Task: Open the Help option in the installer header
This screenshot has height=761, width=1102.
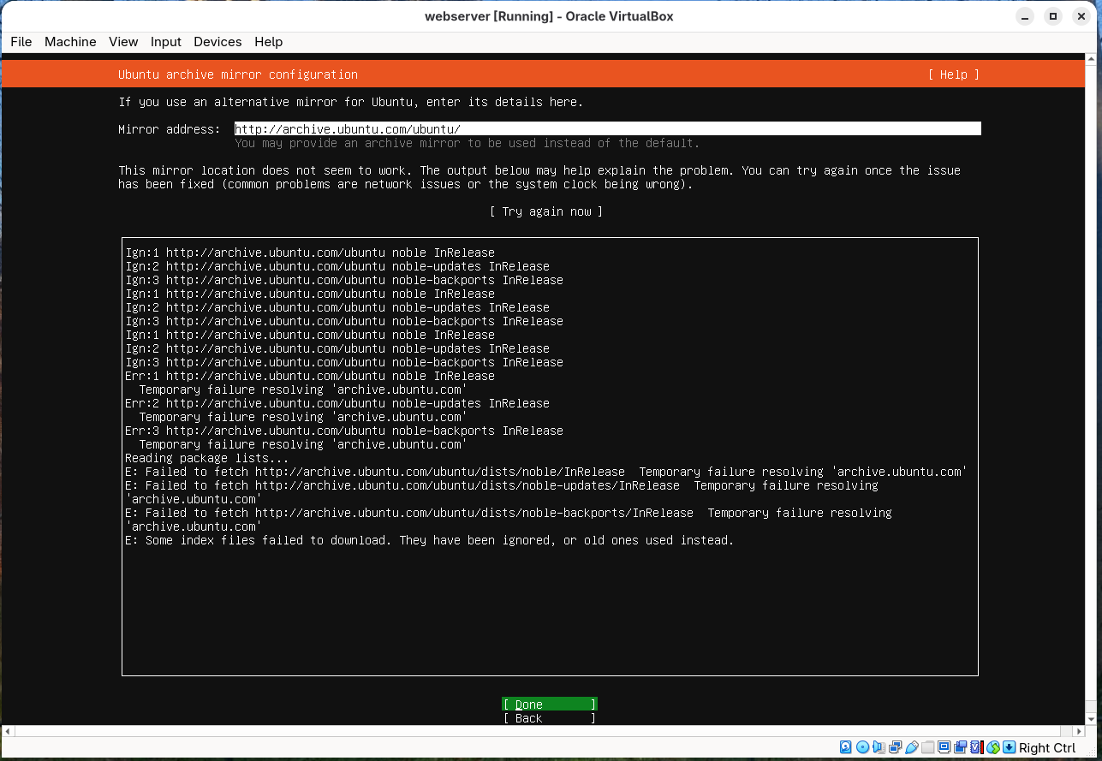Action: click(x=952, y=74)
